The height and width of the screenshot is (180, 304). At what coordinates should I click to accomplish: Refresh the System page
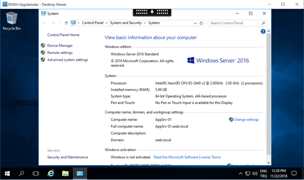201,23
